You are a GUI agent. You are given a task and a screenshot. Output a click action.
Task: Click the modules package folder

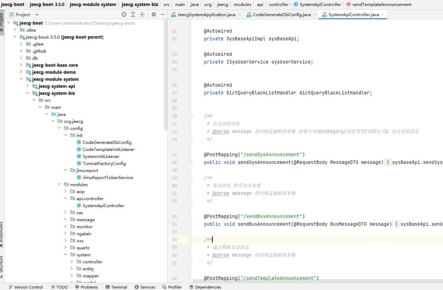pyautogui.click(x=79, y=184)
